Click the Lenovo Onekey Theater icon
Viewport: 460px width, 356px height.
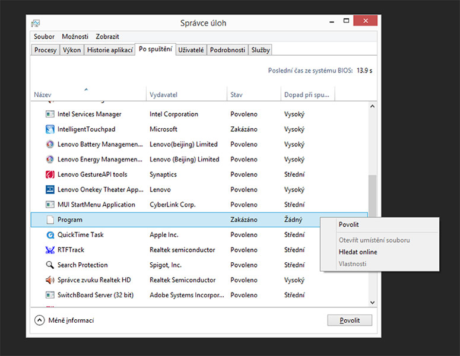[50, 189]
